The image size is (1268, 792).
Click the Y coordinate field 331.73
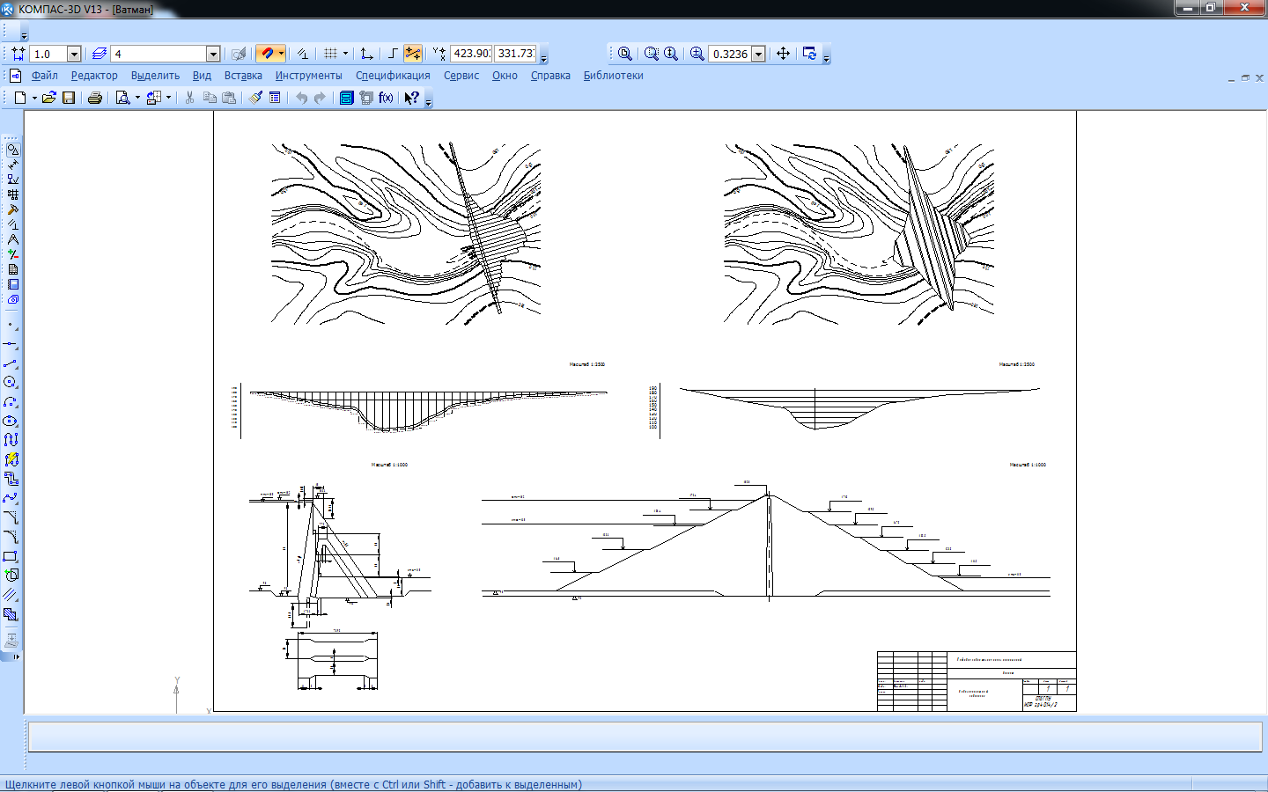(x=515, y=54)
